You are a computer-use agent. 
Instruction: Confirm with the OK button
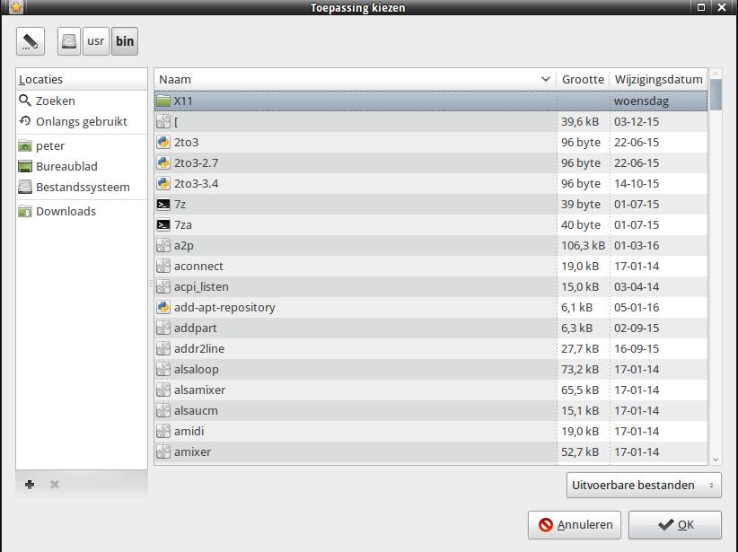(x=675, y=525)
